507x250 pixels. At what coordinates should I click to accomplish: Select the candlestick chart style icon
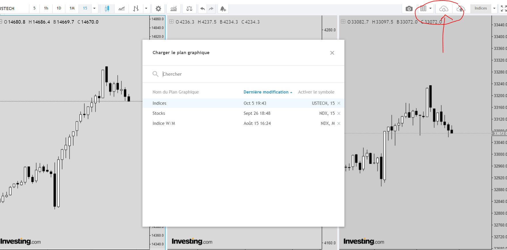click(107, 9)
